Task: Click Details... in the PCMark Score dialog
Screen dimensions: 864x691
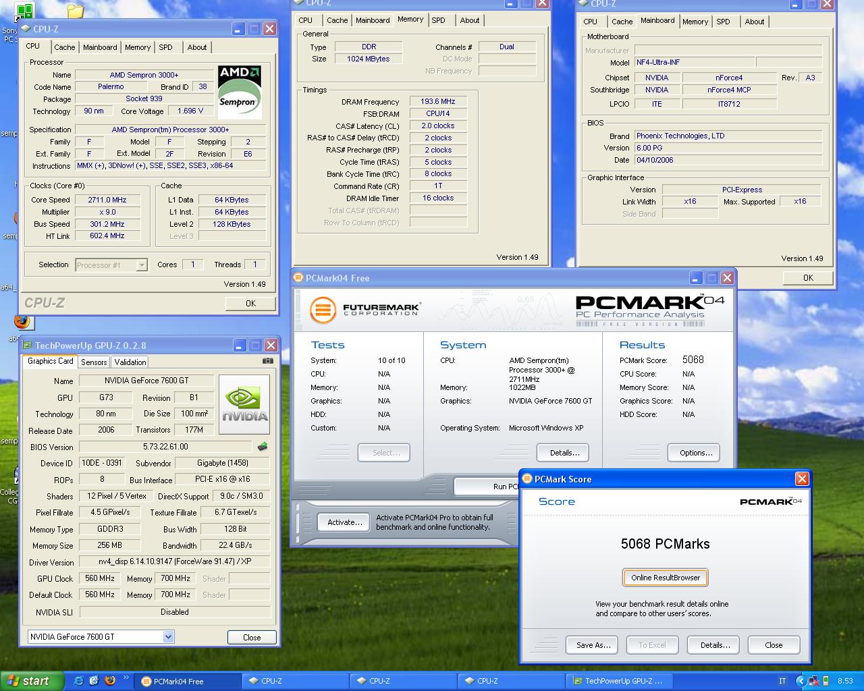Action: 715,645
